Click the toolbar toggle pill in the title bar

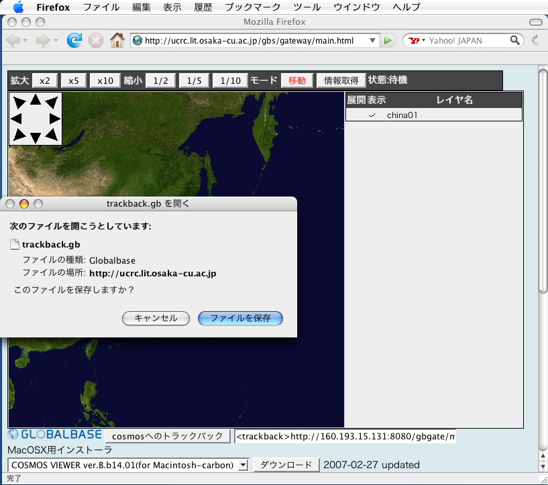pyautogui.click(x=536, y=22)
